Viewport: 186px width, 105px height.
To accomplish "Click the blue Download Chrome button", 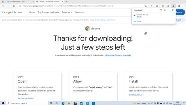I will 180,12.
